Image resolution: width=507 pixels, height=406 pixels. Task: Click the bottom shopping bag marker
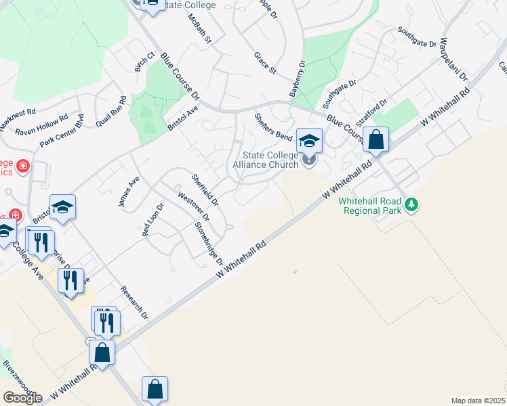point(155,390)
